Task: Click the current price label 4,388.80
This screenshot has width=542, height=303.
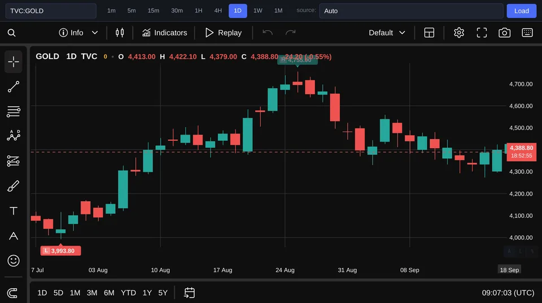Action: pos(521,151)
